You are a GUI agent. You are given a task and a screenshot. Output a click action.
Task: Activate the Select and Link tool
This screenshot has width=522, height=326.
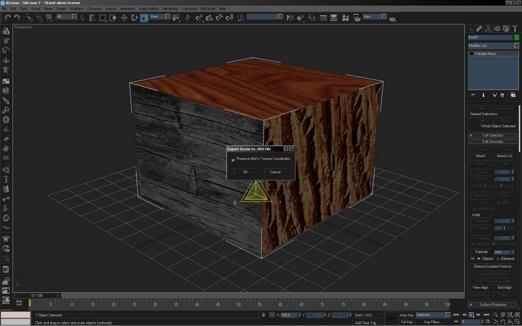coord(29,18)
